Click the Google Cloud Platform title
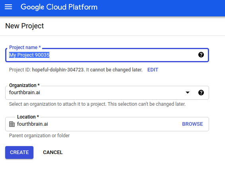Screen dimensions: 225x176 [x=59, y=7]
